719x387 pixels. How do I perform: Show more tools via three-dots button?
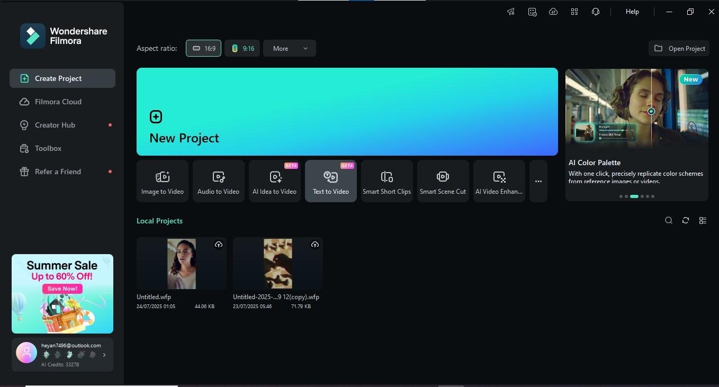(x=538, y=181)
